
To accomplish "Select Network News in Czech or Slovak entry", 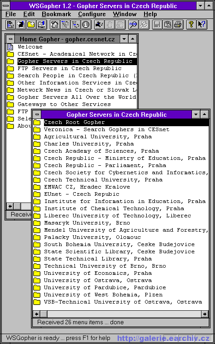I will coord(77,90).
